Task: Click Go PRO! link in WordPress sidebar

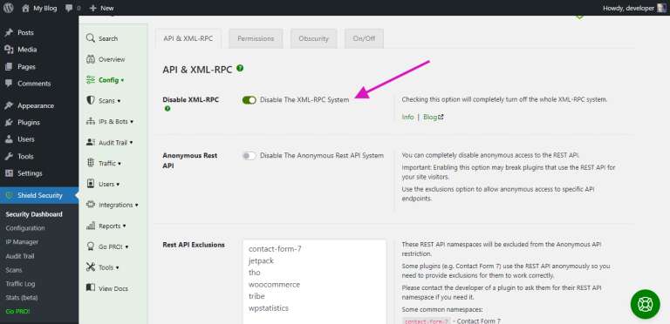Action: tap(17, 311)
